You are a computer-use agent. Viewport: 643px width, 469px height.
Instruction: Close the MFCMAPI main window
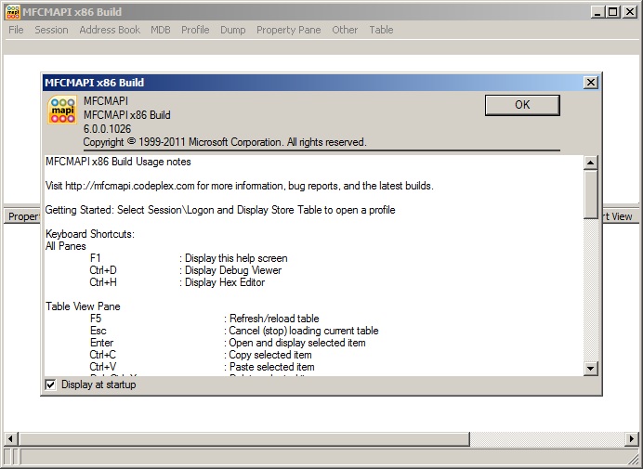(x=630, y=12)
